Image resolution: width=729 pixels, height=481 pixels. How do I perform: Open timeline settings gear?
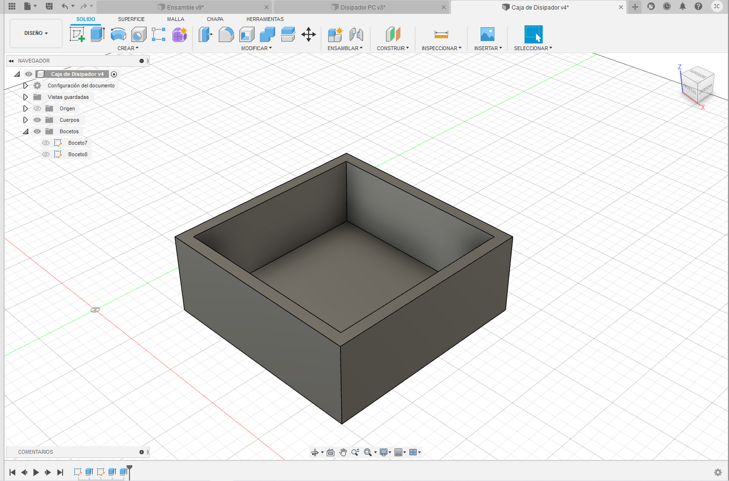[718, 472]
